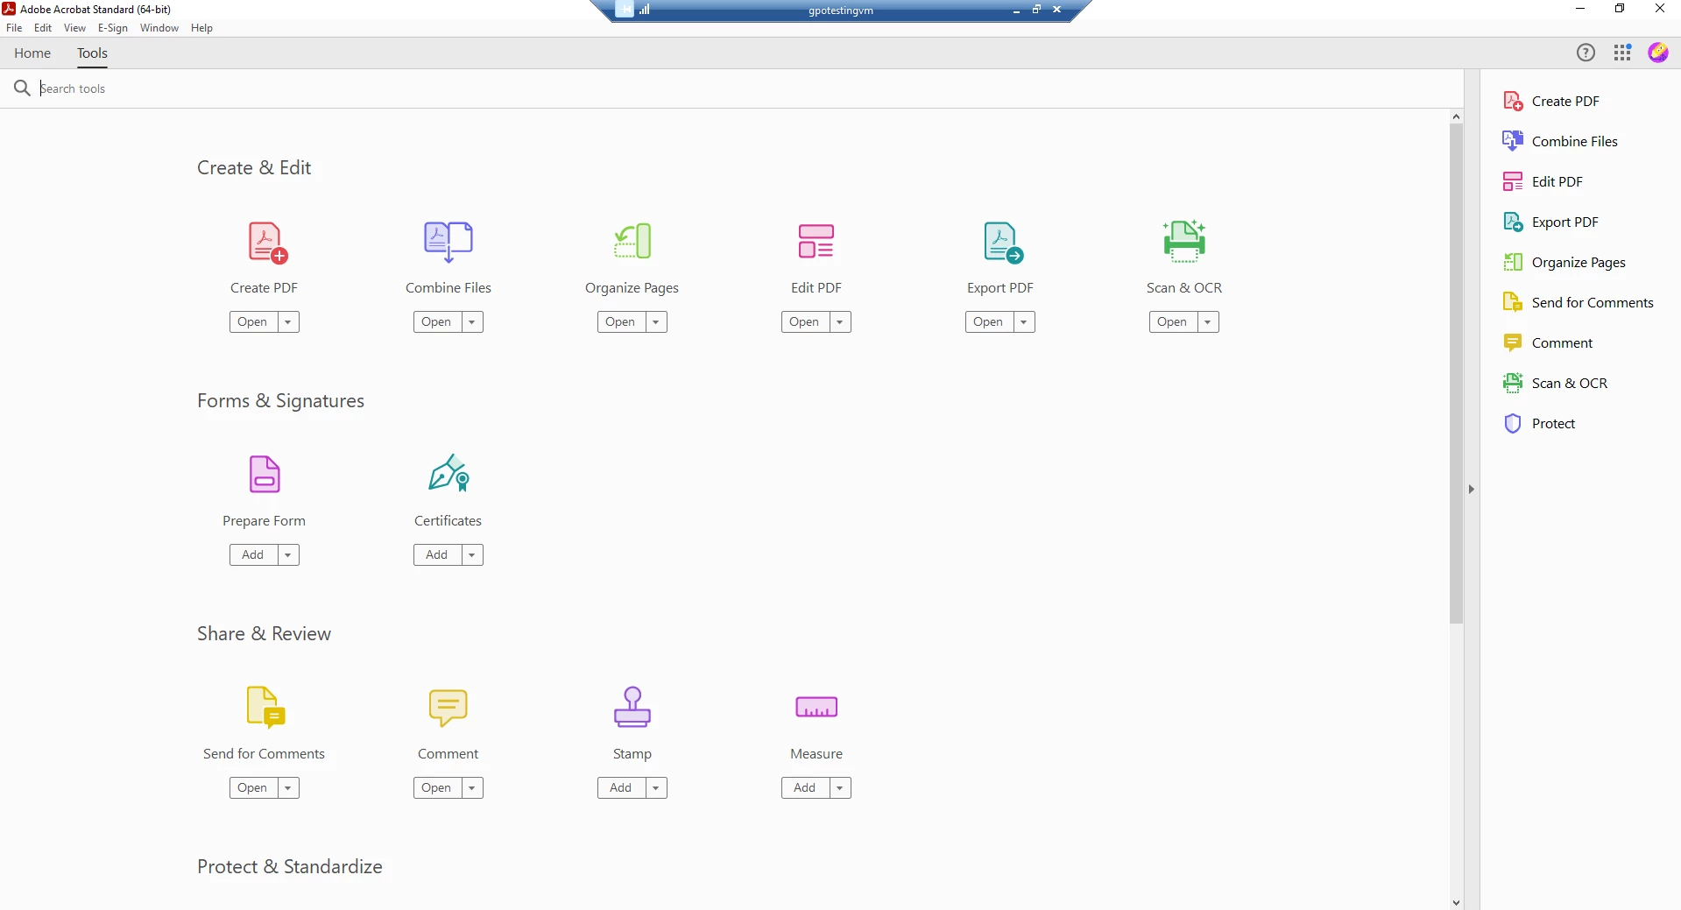The height and width of the screenshot is (910, 1681).
Task: Expand the Measure Add dropdown arrow
Action: tap(840, 788)
